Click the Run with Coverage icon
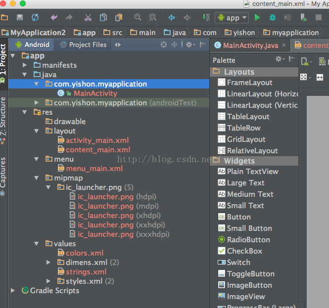This screenshot has height=308, width=329. [x=287, y=17]
